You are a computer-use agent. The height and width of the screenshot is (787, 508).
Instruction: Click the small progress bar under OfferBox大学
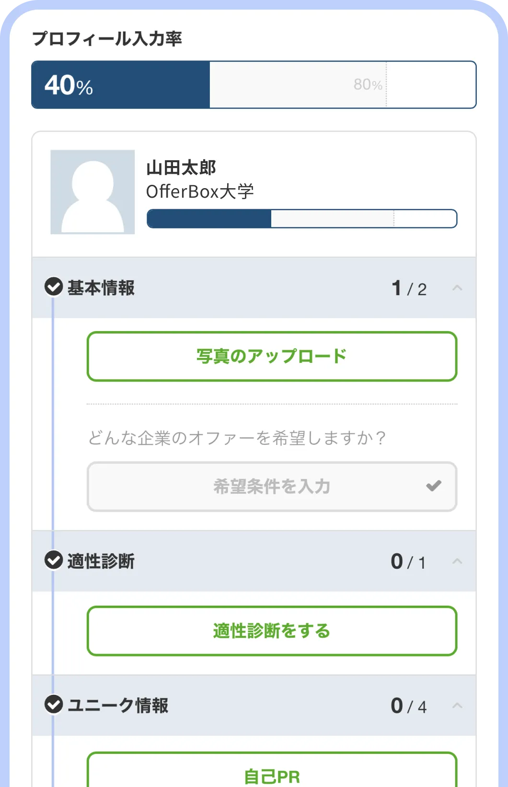(x=301, y=219)
